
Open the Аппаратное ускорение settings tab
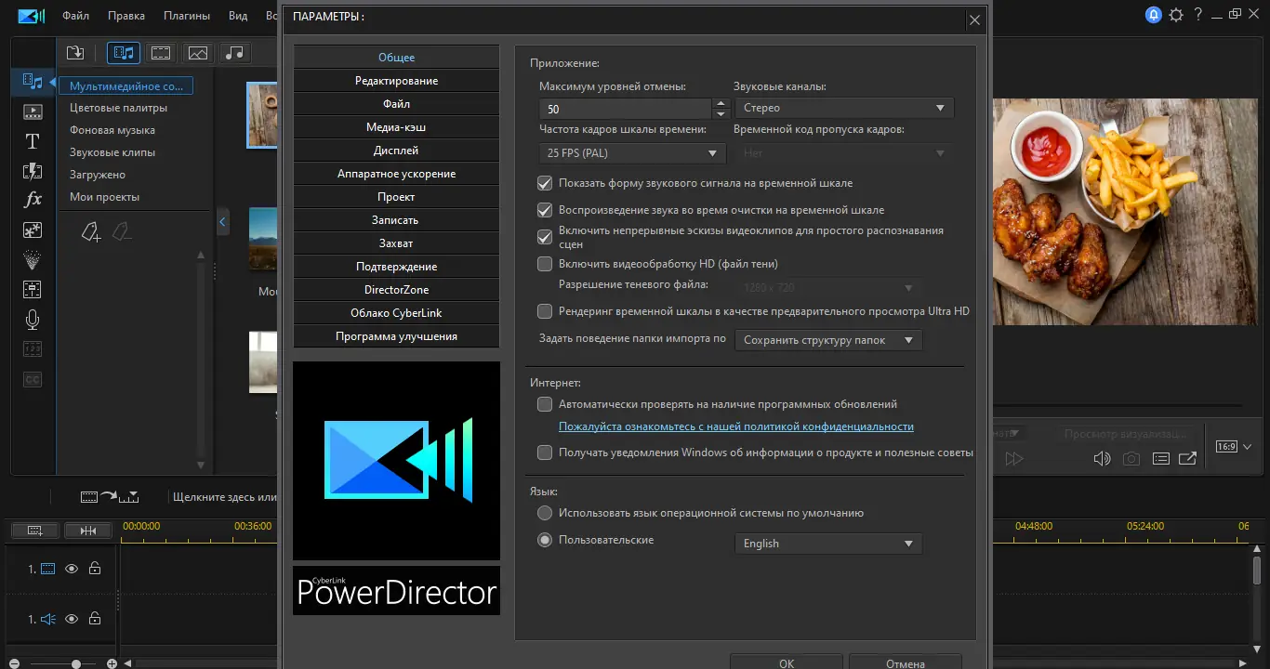tap(396, 174)
